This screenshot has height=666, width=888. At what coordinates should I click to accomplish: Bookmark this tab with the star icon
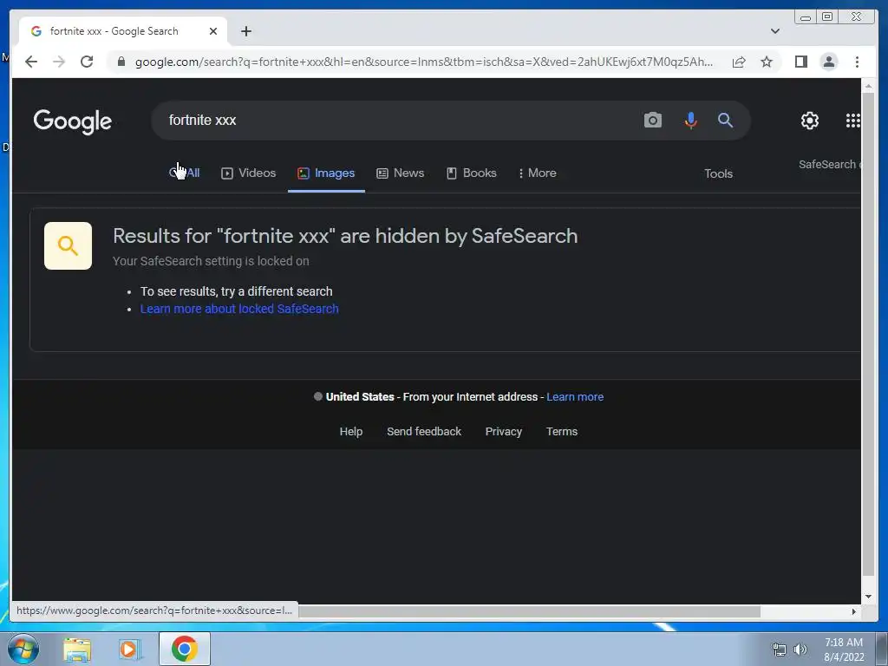tap(767, 62)
